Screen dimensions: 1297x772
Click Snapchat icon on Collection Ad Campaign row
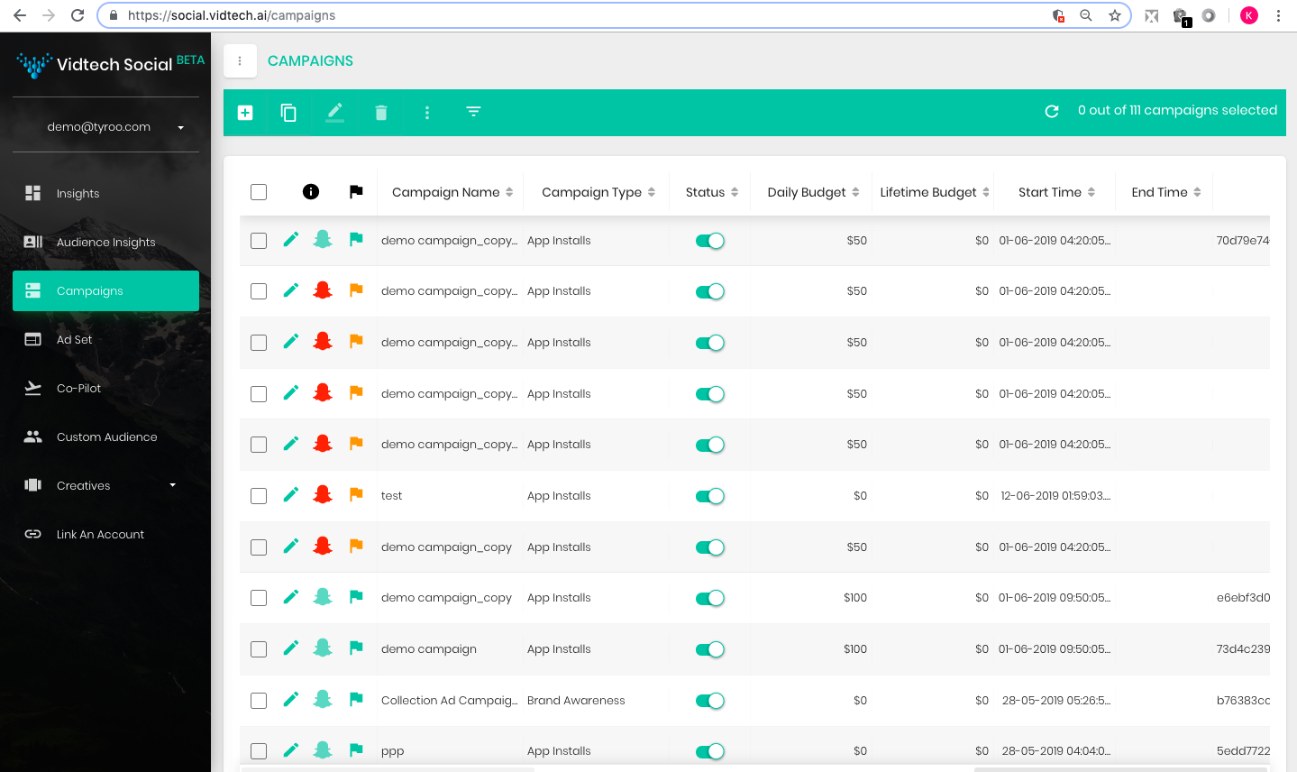click(323, 699)
